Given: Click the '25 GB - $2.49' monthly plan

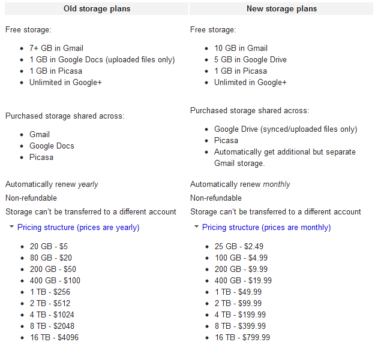Looking at the screenshot, I should [x=240, y=246].
